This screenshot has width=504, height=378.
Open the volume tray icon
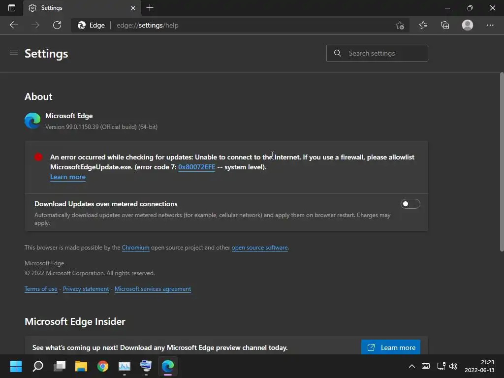[x=453, y=366]
